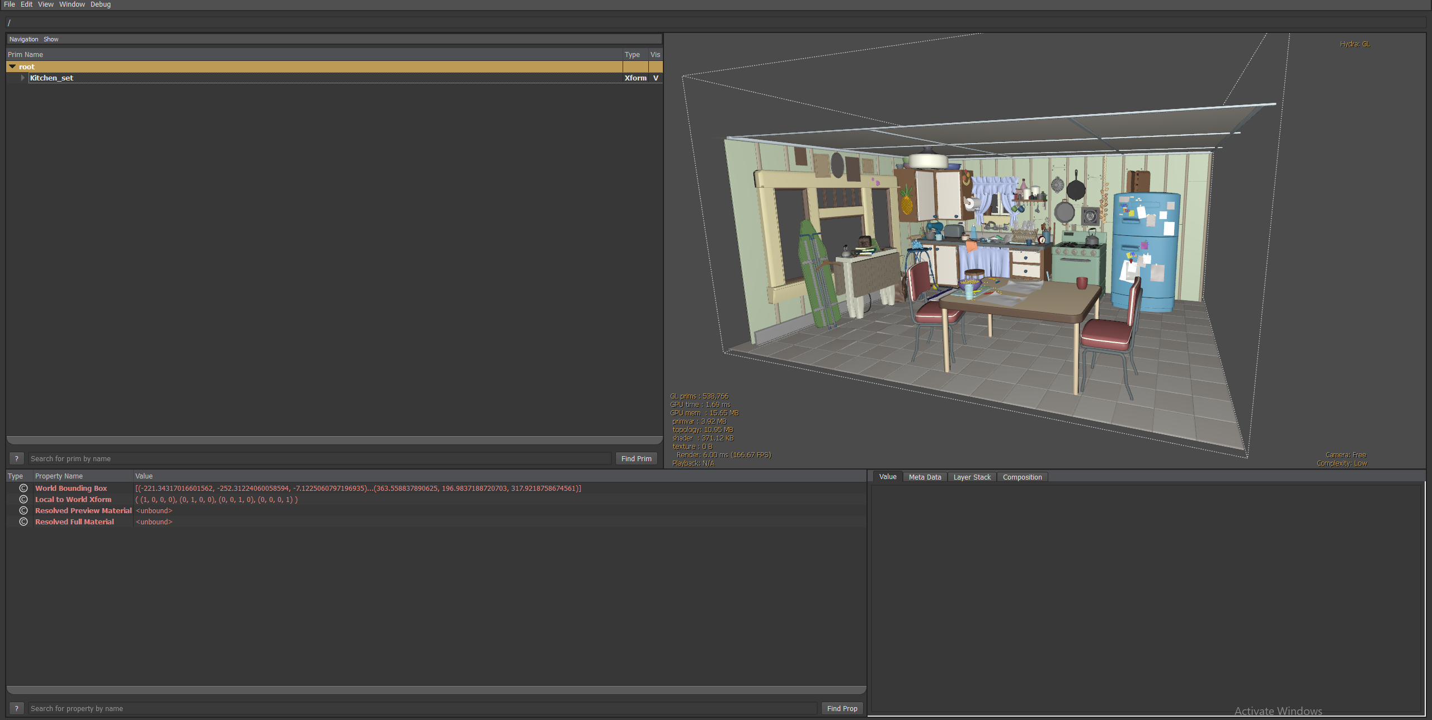1432x720 pixels.
Task: Click the Complexity: Low viewport label
Action: (1342, 463)
